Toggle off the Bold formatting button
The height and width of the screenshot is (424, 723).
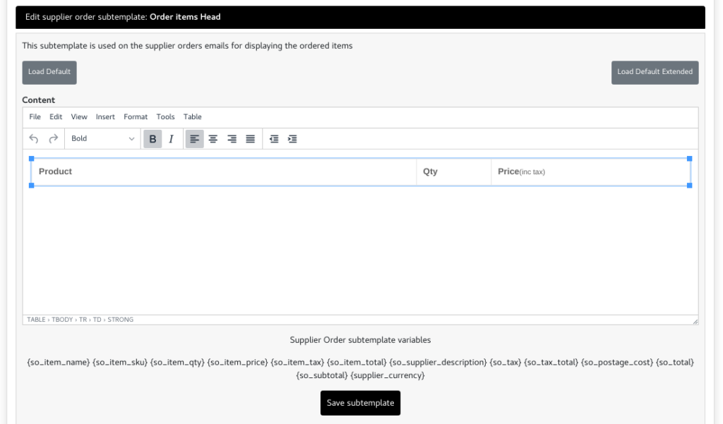[x=153, y=138]
